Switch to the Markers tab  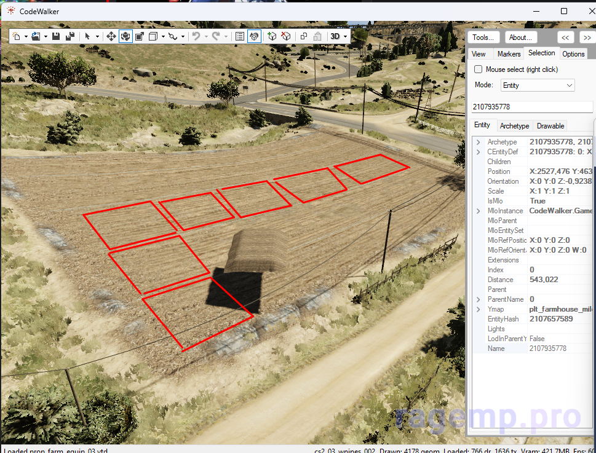(x=509, y=54)
